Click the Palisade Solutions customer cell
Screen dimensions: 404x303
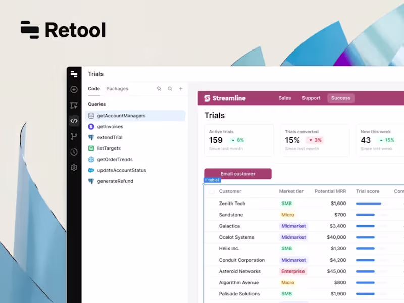point(239,294)
